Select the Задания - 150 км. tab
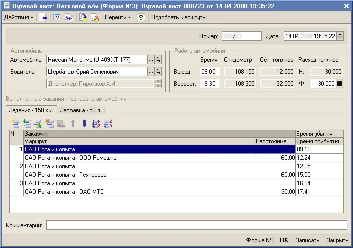The width and height of the screenshot is (353, 248). (31, 110)
